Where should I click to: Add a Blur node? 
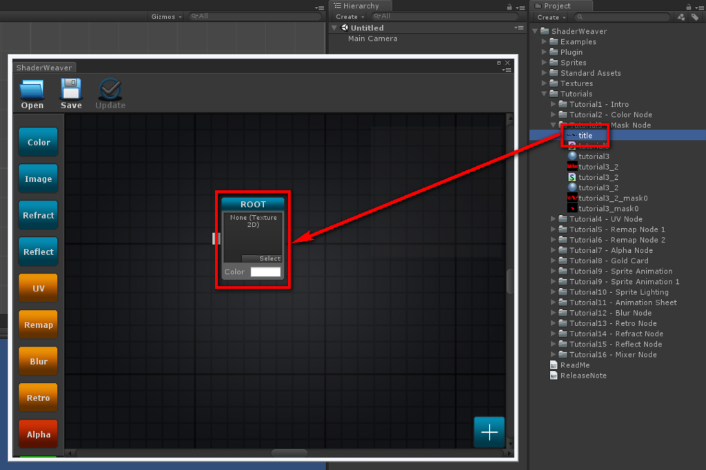click(x=39, y=361)
